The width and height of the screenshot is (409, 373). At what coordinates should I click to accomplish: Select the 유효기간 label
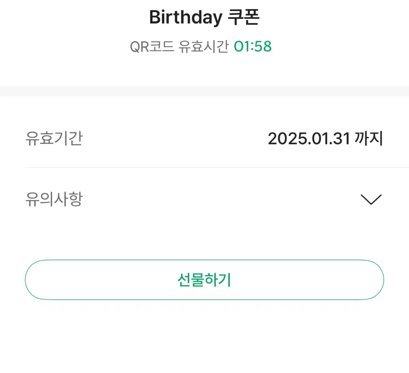54,138
